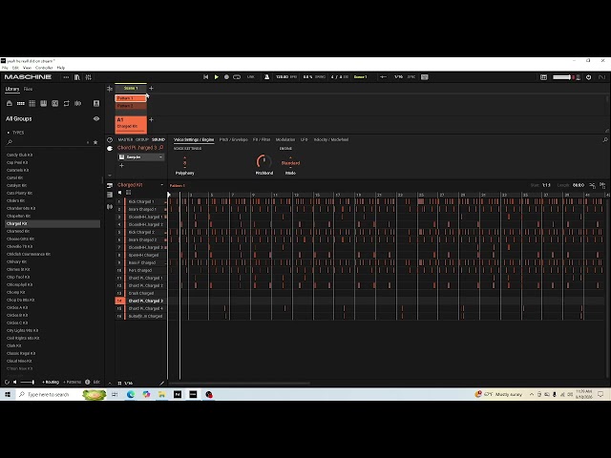Open the Controller menu
This screenshot has width=611, height=458.
tap(44, 68)
